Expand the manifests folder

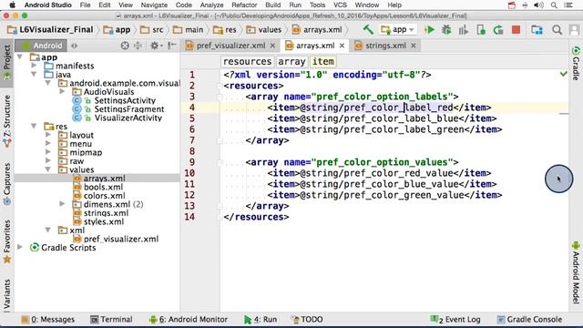pyautogui.click(x=35, y=66)
